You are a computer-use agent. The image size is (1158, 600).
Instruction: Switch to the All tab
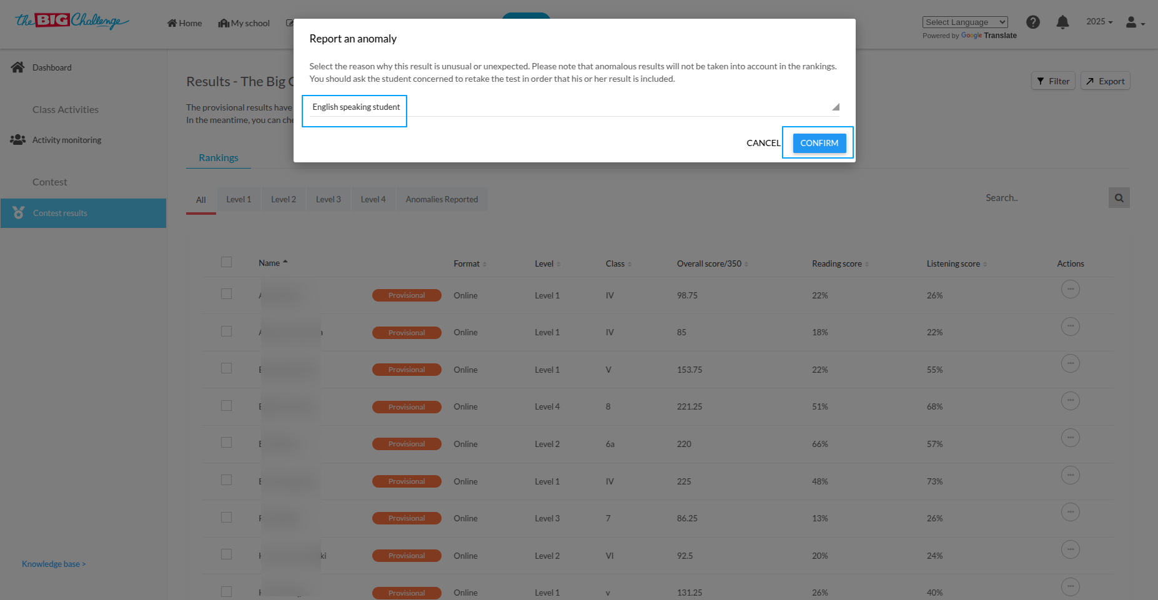point(201,200)
